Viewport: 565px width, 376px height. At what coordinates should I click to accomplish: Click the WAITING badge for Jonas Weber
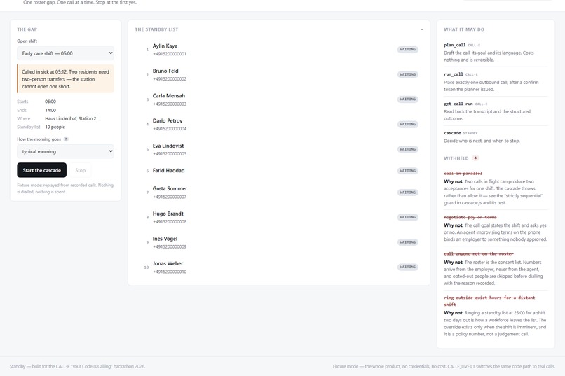click(x=408, y=267)
